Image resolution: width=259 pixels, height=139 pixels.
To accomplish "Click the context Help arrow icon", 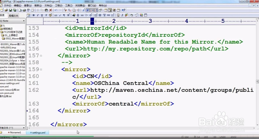I will (x=124, y=10).
